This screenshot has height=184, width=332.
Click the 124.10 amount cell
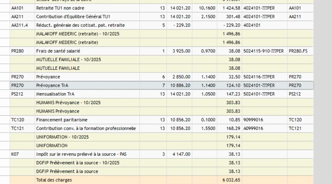coord(230,85)
